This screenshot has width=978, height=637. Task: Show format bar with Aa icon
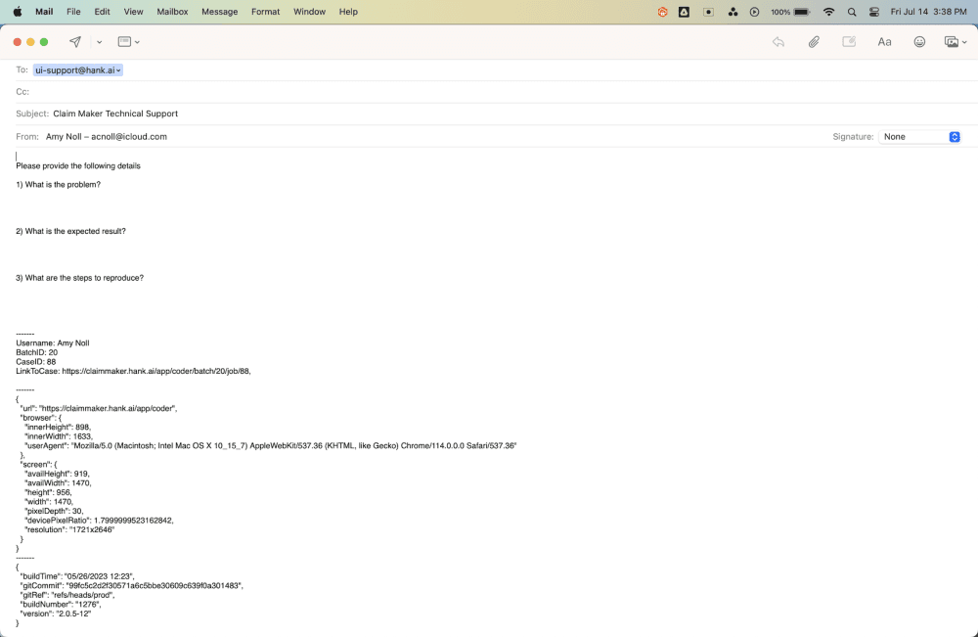click(x=884, y=42)
